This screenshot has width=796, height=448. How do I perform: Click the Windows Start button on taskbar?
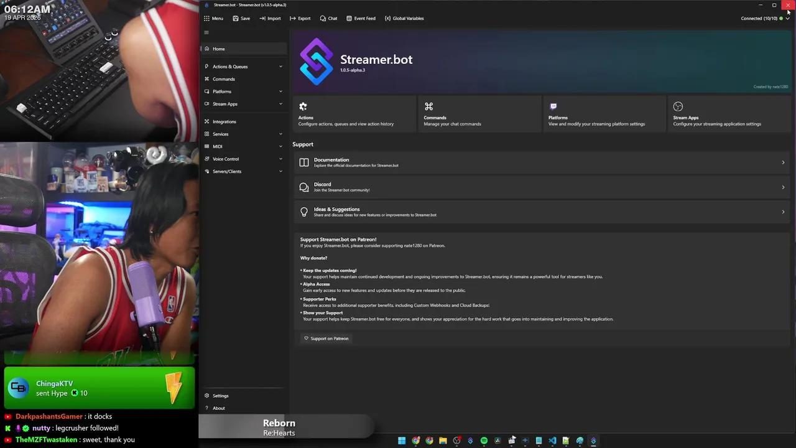tap(402, 441)
